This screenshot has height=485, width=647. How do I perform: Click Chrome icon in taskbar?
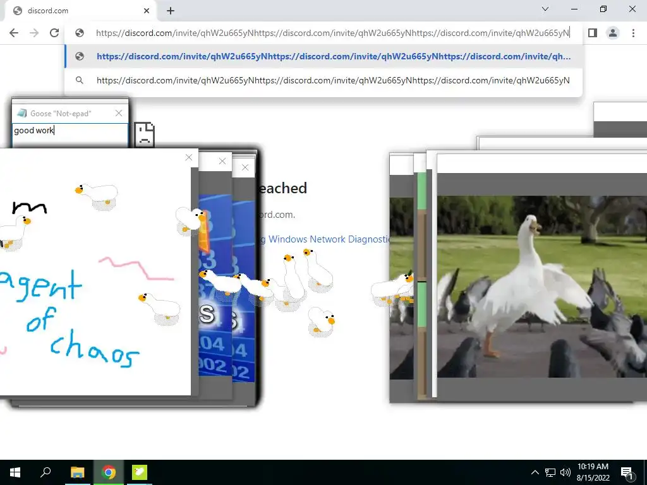click(x=109, y=472)
